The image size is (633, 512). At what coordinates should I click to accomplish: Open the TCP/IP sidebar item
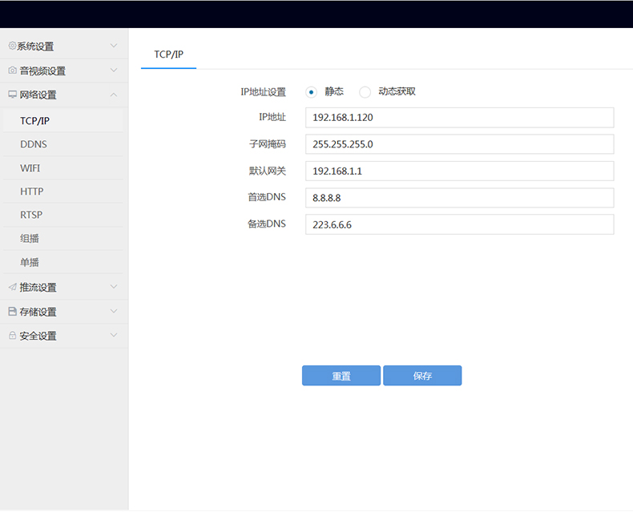(x=63, y=121)
